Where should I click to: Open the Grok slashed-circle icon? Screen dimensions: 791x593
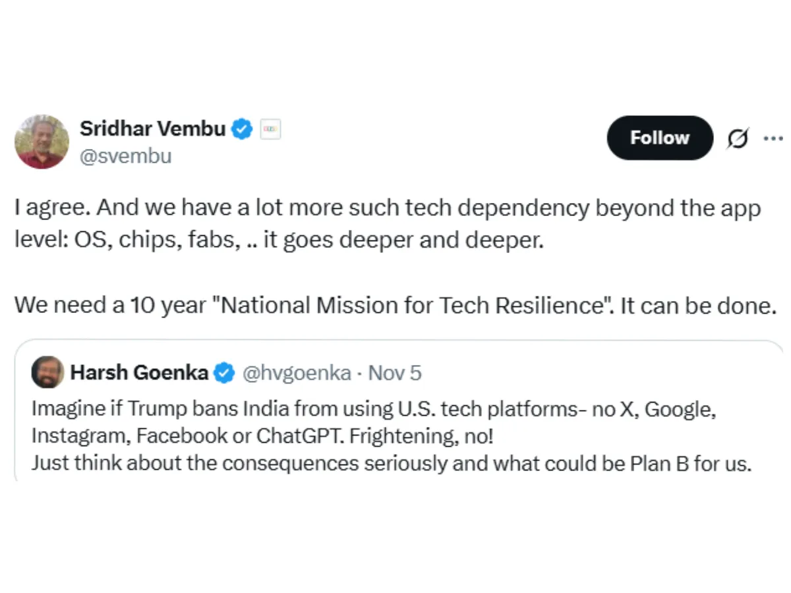[x=738, y=138]
